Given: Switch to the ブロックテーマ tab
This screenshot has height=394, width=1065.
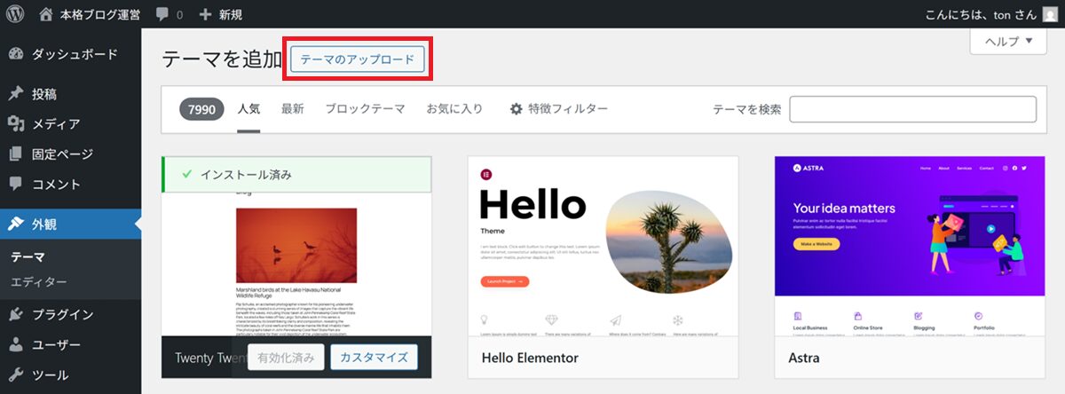Looking at the screenshot, I should pyautogui.click(x=365, y=109).
